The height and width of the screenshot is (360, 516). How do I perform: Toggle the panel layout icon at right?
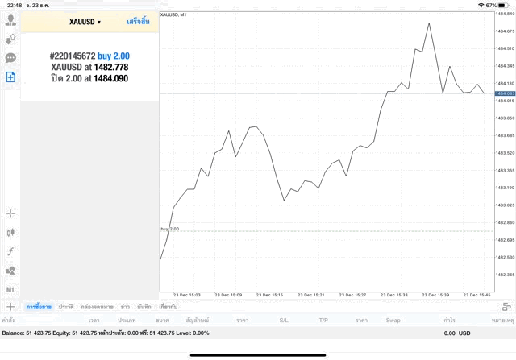point(506,307)
